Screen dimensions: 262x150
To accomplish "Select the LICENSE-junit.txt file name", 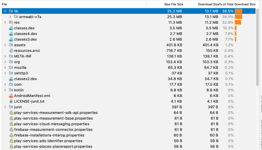I will coord(29,101).
